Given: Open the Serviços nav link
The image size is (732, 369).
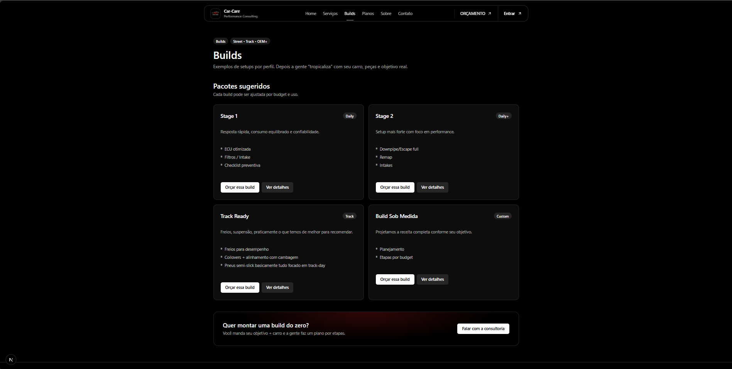Looking at the screenshot, I should (330, 13).
